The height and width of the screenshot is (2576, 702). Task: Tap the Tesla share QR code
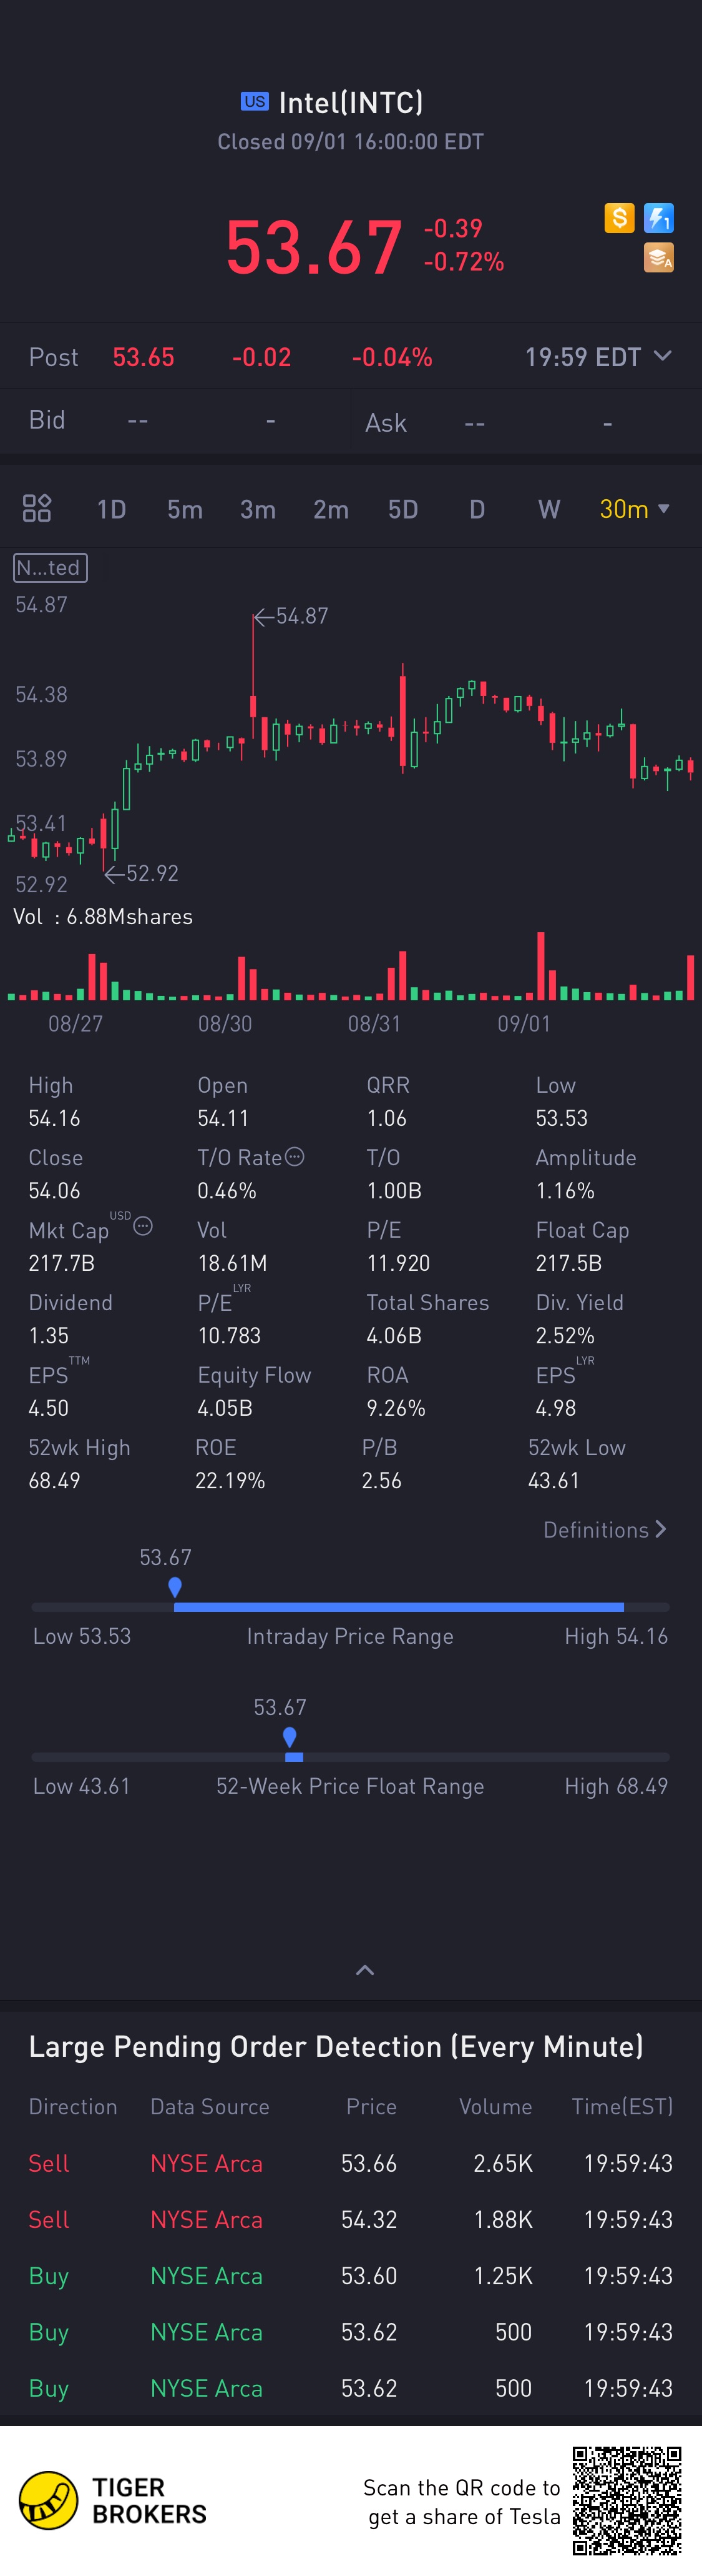[x=627, y=2501]
